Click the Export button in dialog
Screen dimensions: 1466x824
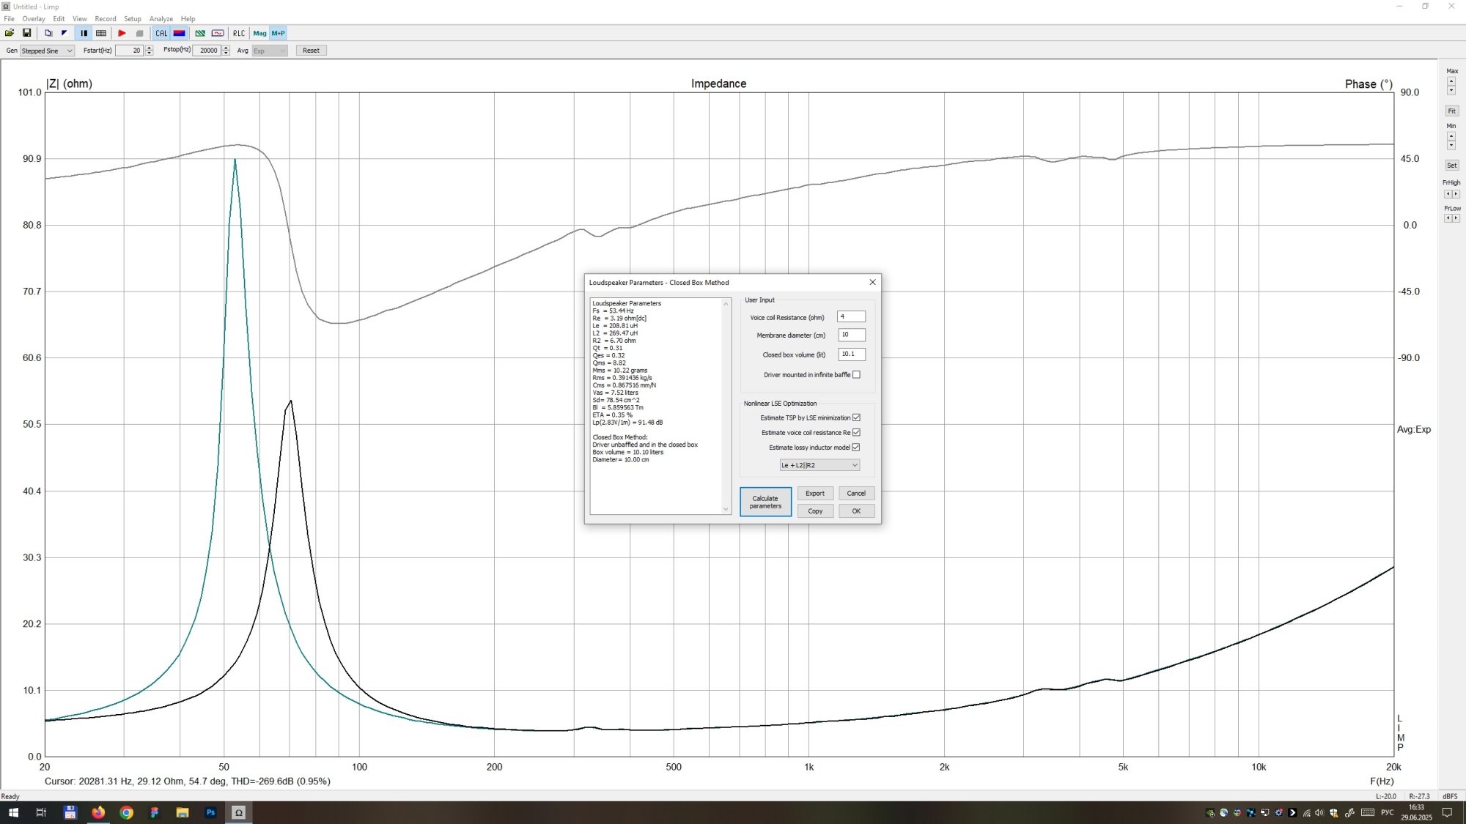815,494
